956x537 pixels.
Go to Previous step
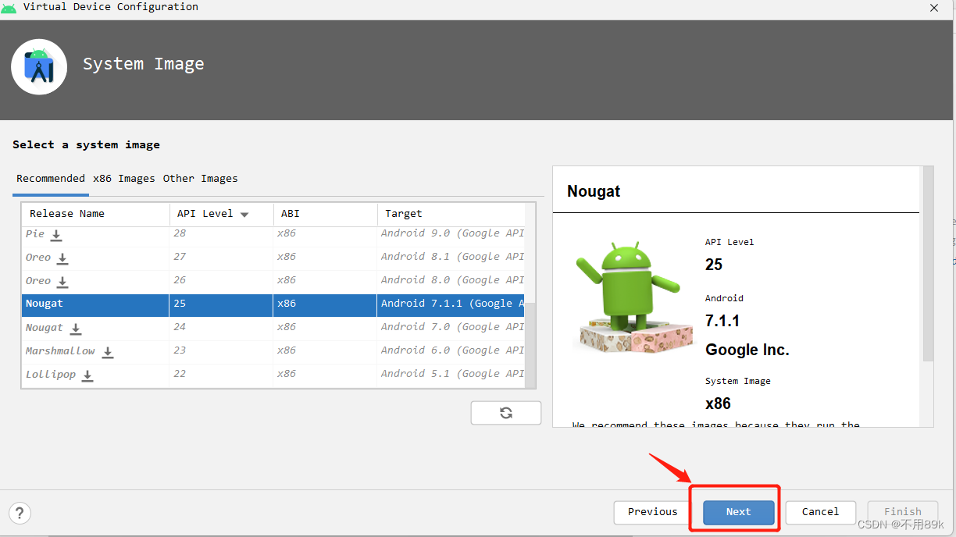click(653, 512)
